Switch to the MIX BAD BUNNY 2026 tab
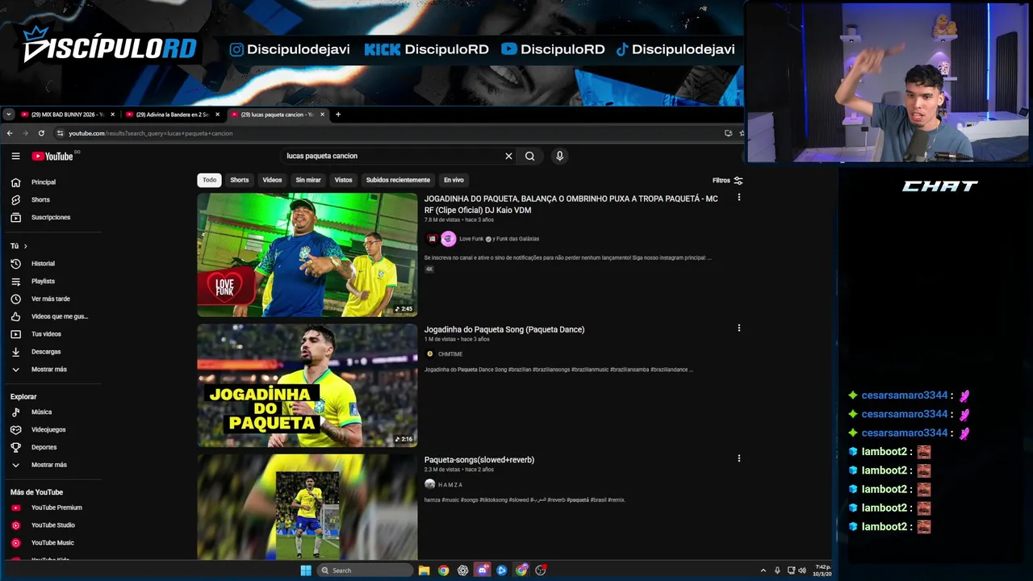The height and width of the screenshot is (581, 1033). click(66, 115)
